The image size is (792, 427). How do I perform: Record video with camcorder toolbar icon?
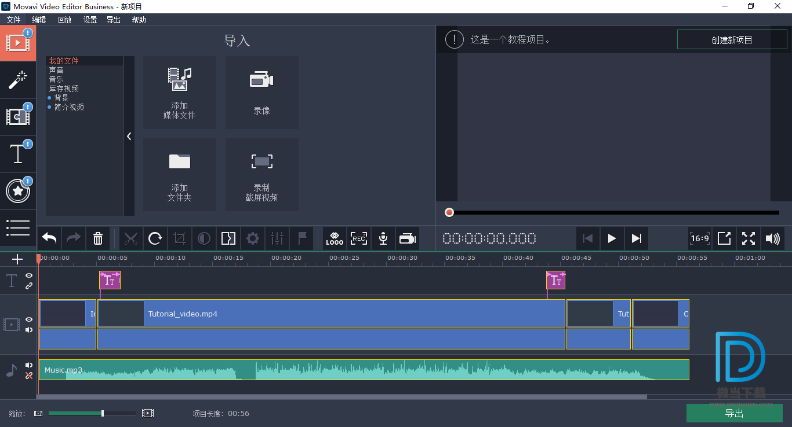(408, 238)
